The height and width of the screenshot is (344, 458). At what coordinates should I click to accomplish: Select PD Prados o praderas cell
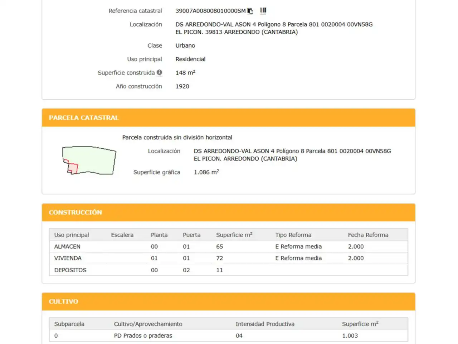[143, 336]
